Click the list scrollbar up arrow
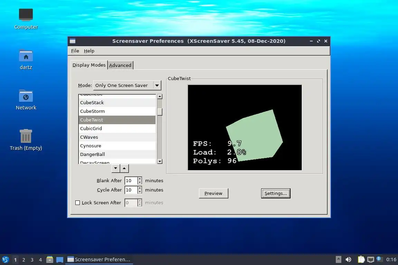The width and height of the screenshot is (398, 265). pos(160,96)
